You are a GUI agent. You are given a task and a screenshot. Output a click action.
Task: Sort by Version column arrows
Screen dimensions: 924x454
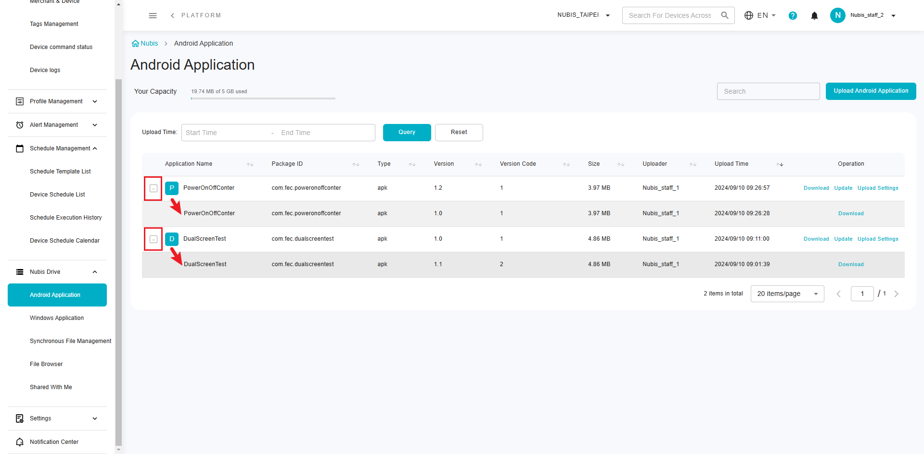478,164
